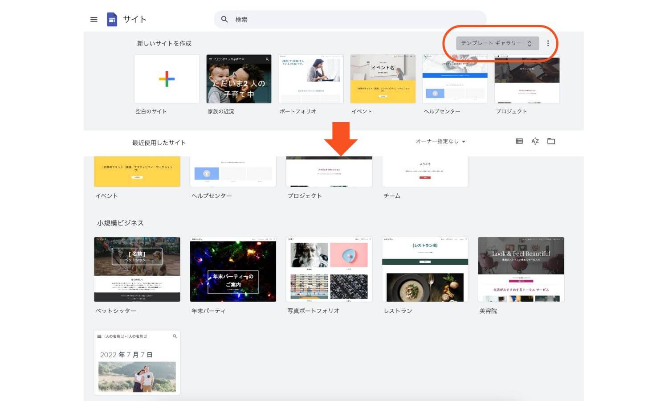
Task: Choose the 家族の近況 template
Action: 239,79
